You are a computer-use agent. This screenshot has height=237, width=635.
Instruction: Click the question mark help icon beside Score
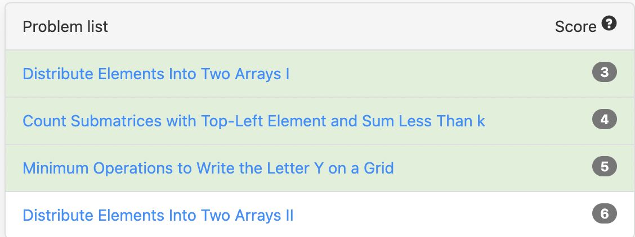pos(609,24)
